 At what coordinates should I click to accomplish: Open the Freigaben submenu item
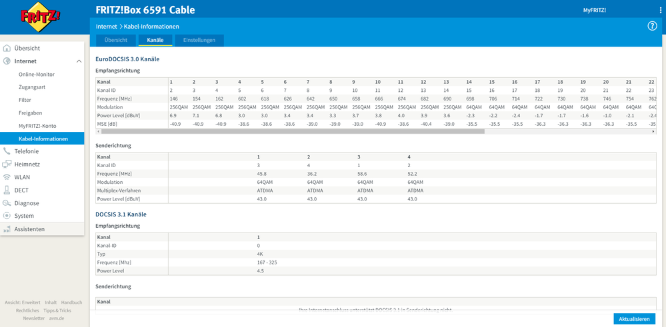pyautogui.click(x=31, y=113)
